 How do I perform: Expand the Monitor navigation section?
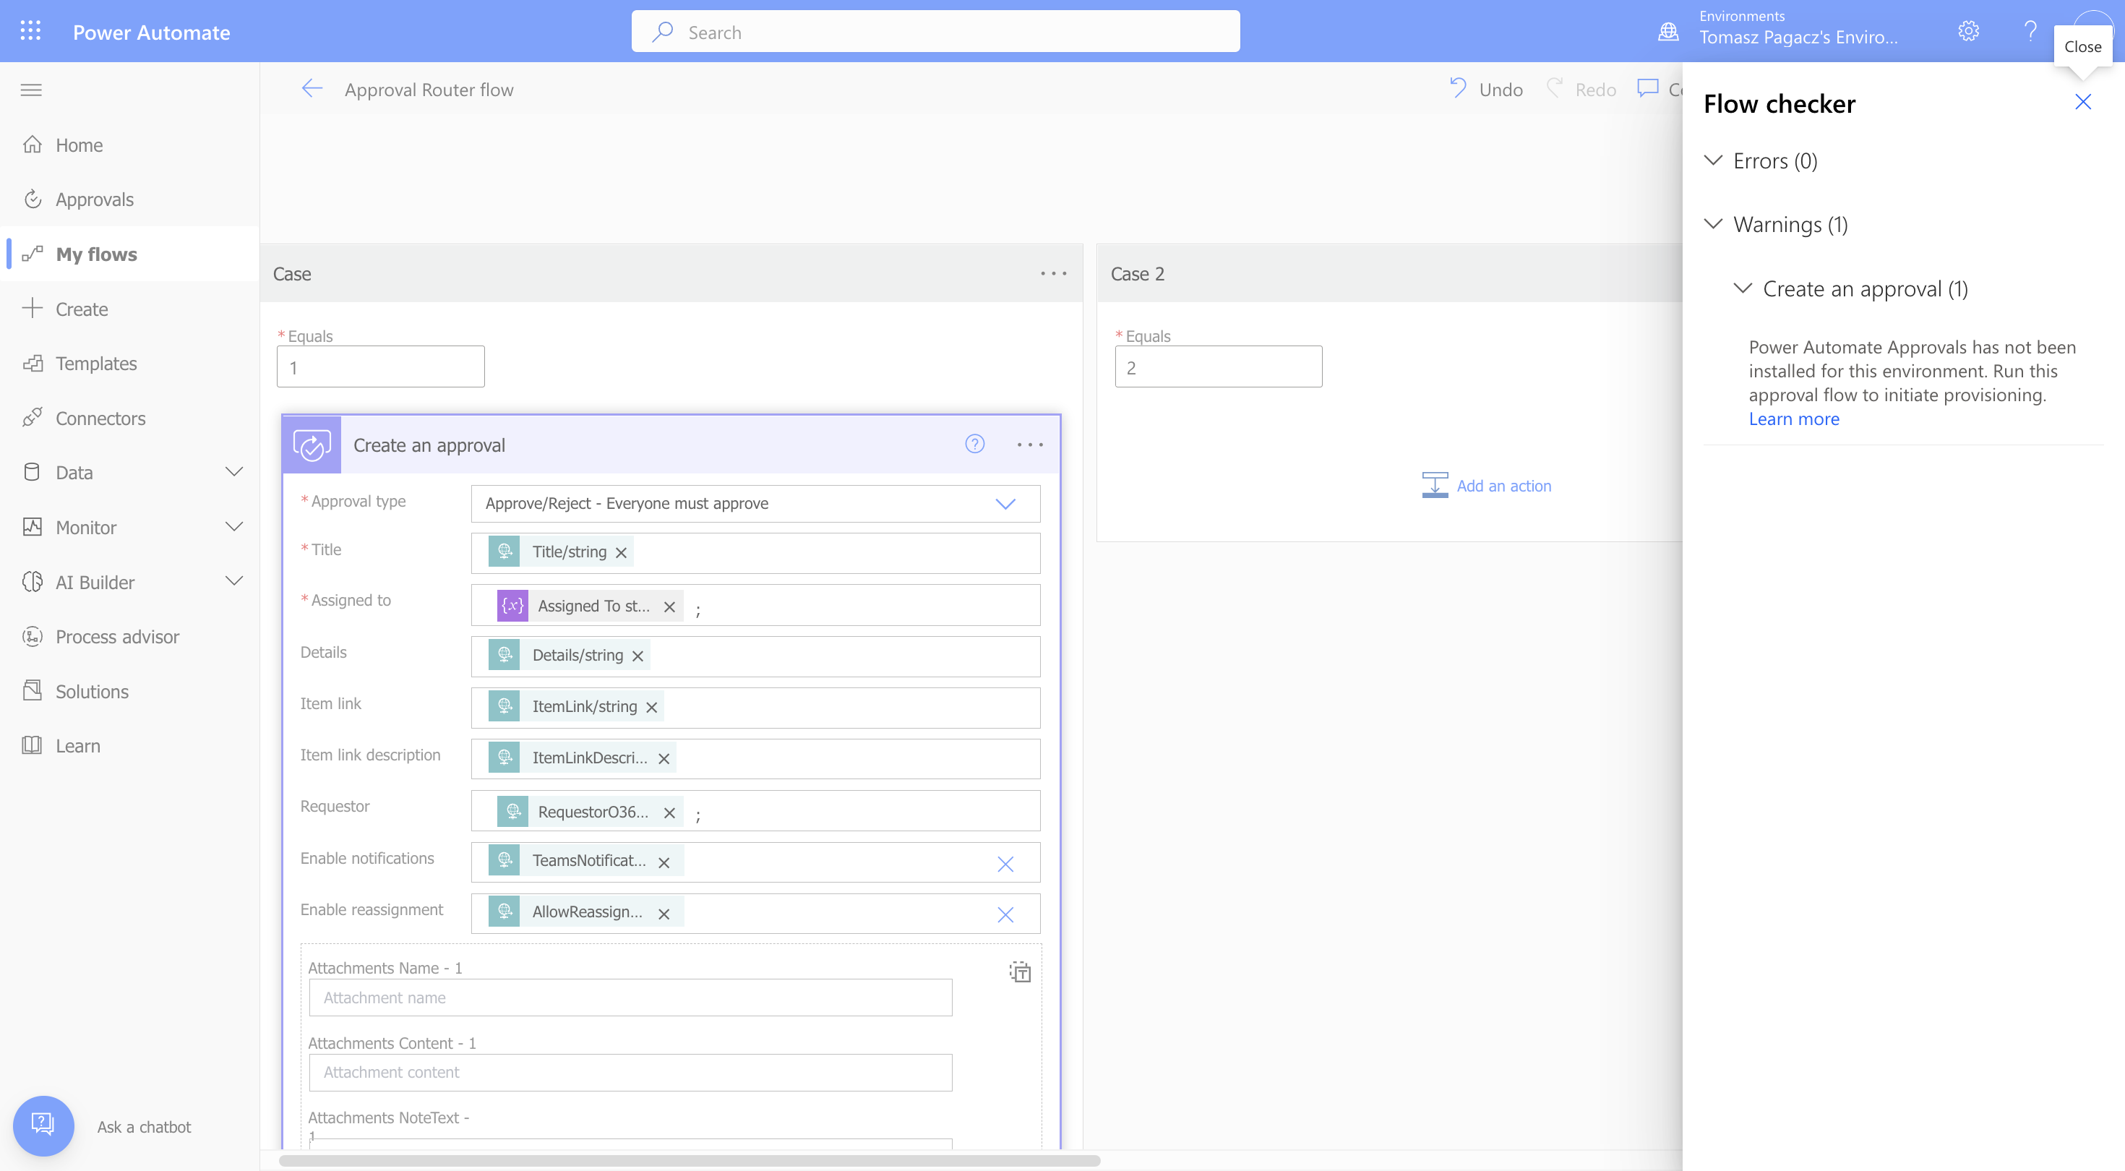click(234, 526)
